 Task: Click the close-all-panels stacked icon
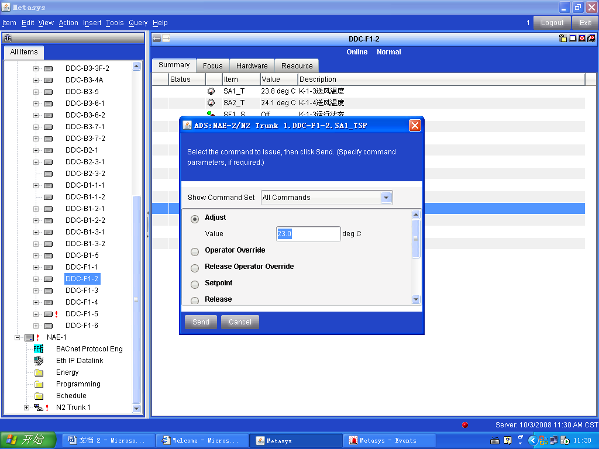click(591, 39)
